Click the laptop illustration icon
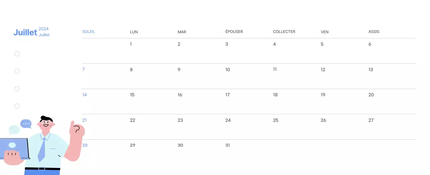Viewport: 430px width, 175px height. (13, 148)
